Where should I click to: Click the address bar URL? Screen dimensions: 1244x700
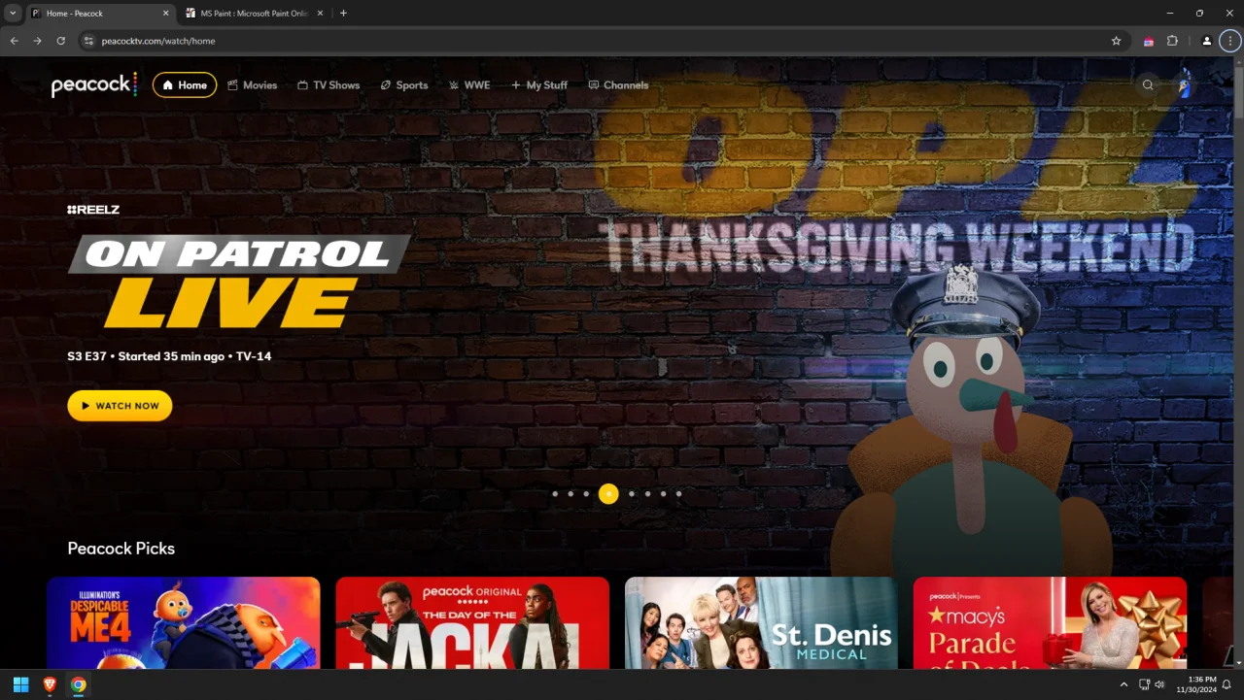(158, 41)
